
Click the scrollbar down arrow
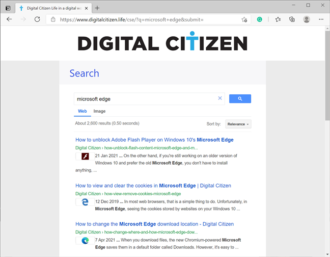[x=327, y=254]
